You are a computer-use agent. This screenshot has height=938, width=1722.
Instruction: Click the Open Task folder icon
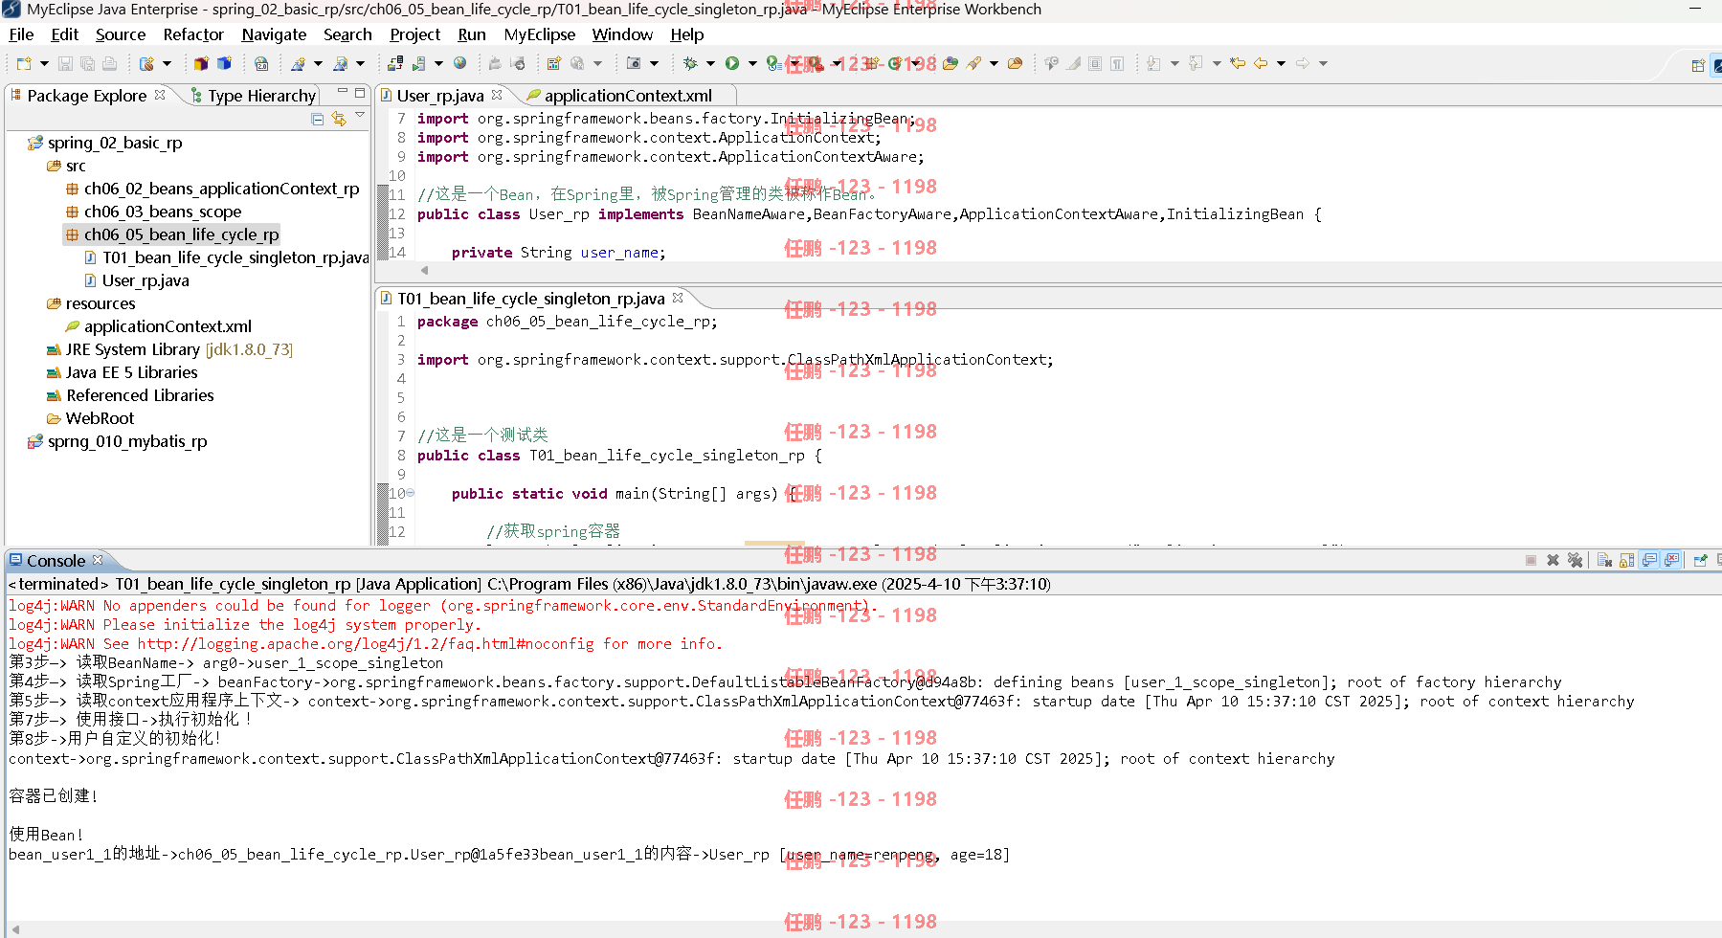(1015, 63)
